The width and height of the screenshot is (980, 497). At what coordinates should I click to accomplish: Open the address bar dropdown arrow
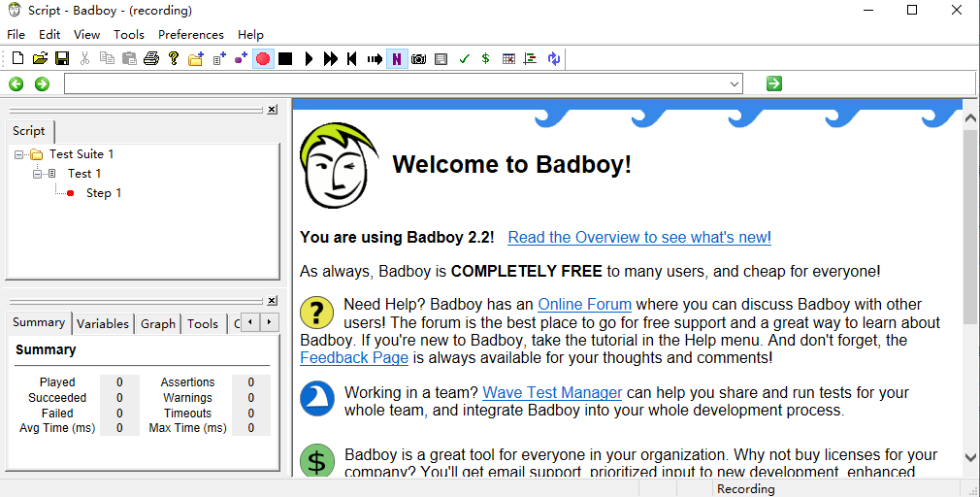pyautogui.click(x=735, y=83)
